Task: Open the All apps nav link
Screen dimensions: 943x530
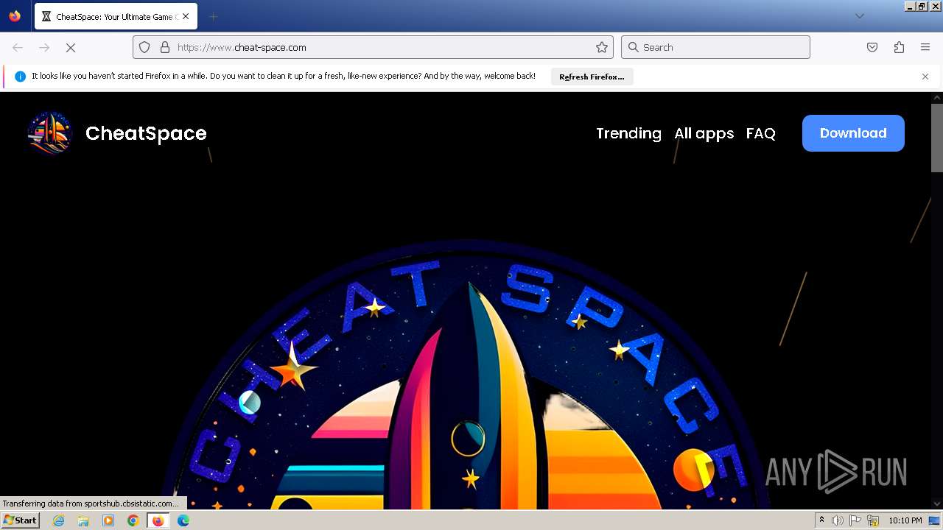Action: 704,133
